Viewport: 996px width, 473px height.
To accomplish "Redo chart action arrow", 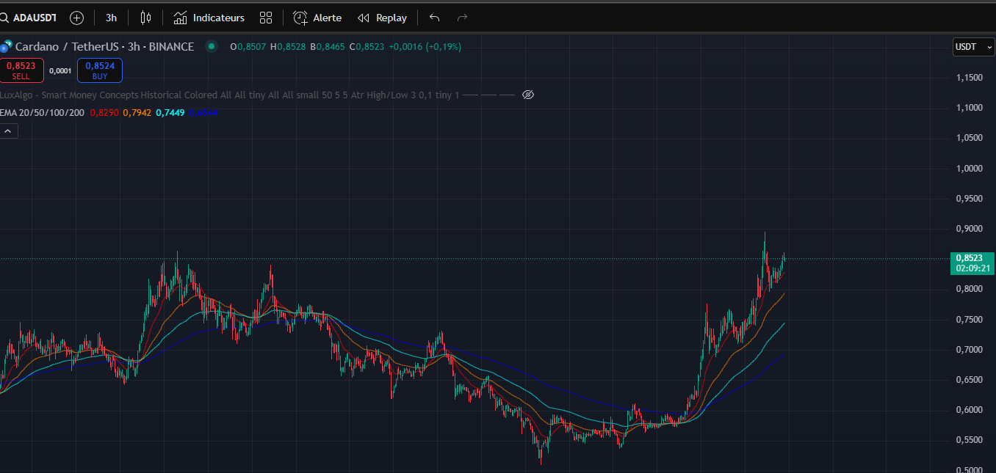I will coord(462,18).
